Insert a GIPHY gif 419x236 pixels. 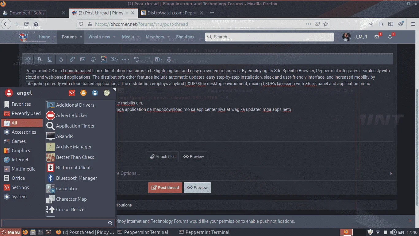point(104,59)
